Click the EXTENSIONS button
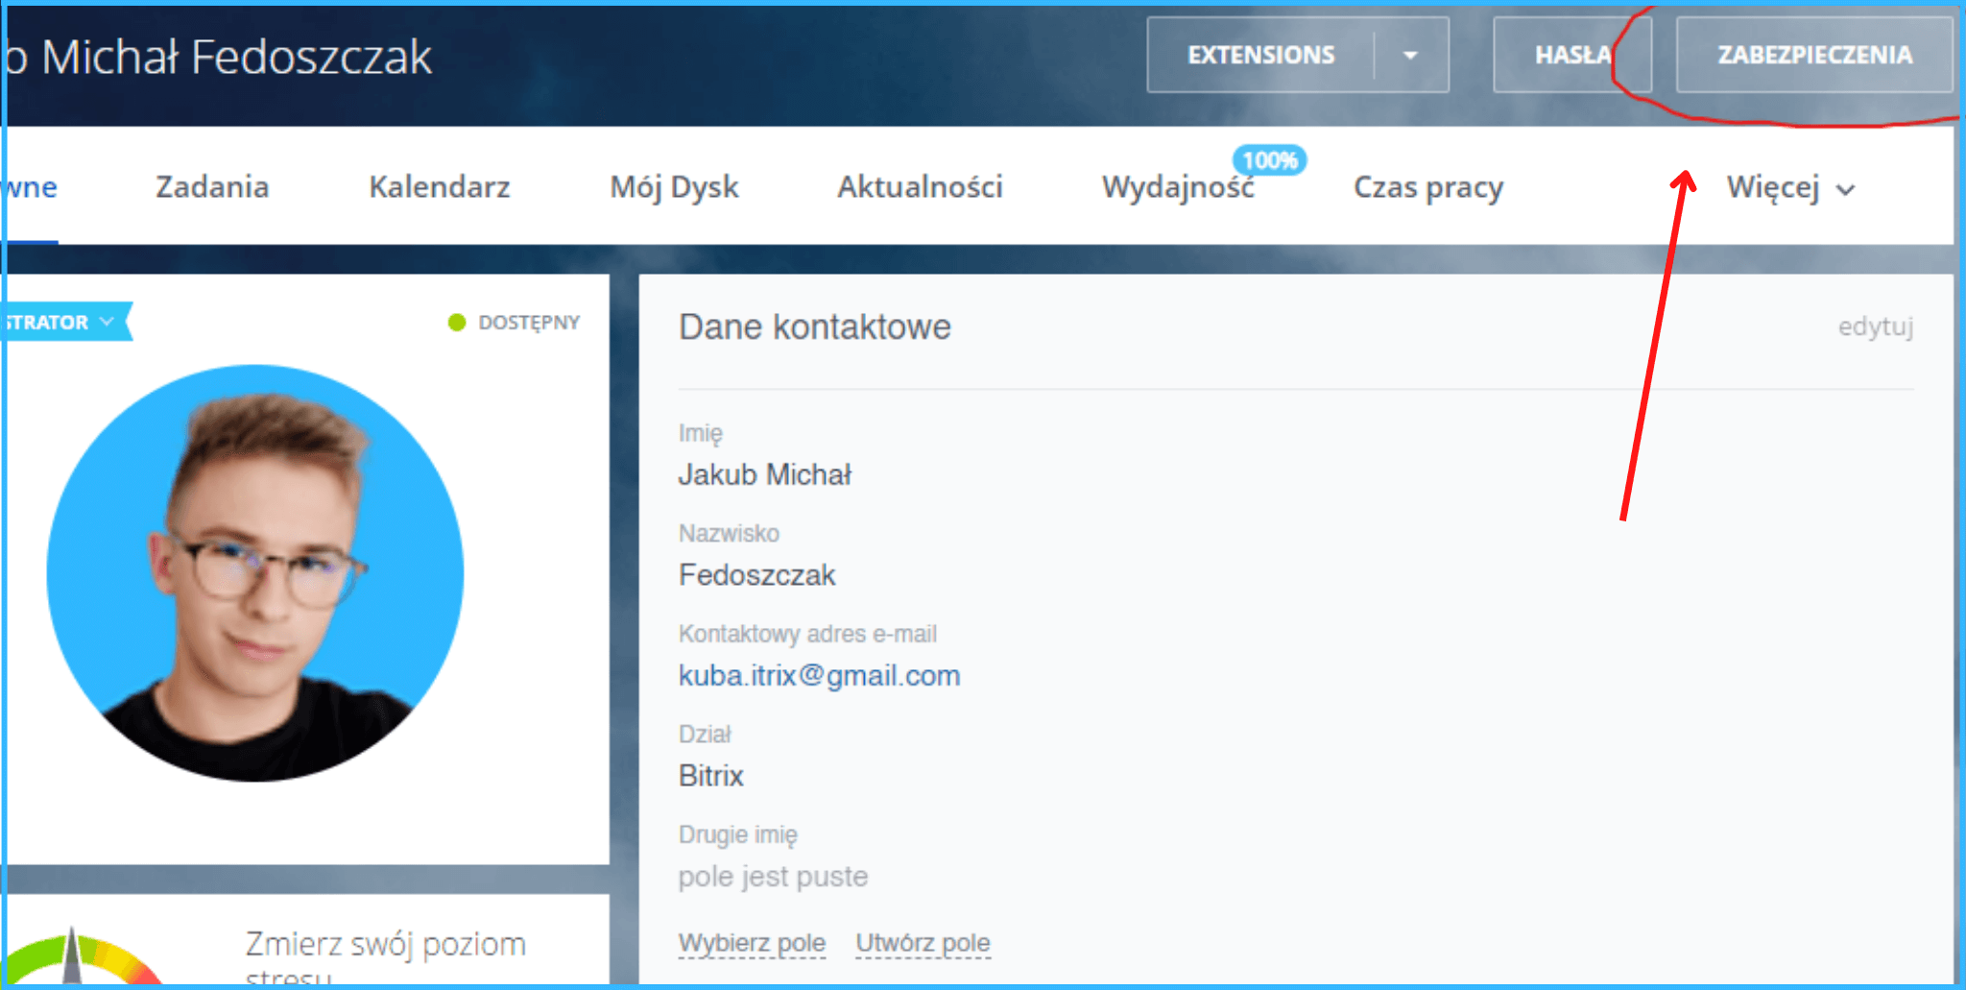This screenshot has height=990, width=1966. coord(1260,56)
